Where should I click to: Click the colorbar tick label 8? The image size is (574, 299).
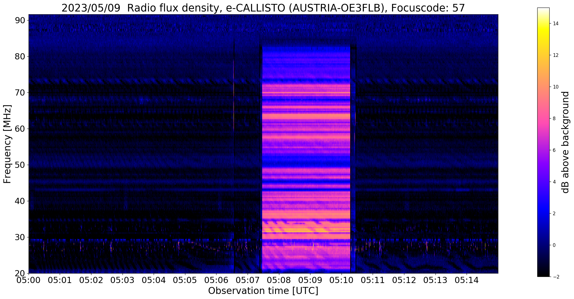click(554, 119)
